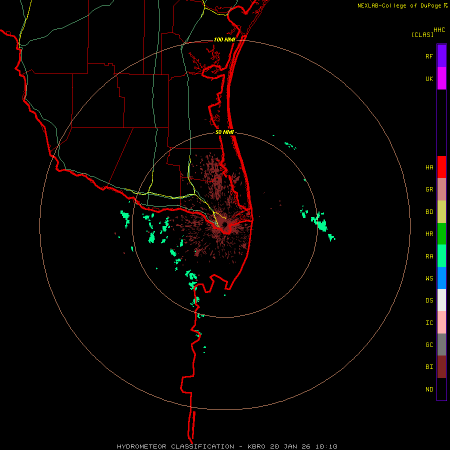Select the BD yellow legend block
The height and width of the screenshot is (450, 450).
click(441, 212)
